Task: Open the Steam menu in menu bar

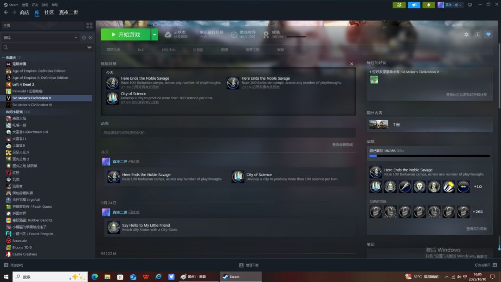Action: (x=11, y=5)
